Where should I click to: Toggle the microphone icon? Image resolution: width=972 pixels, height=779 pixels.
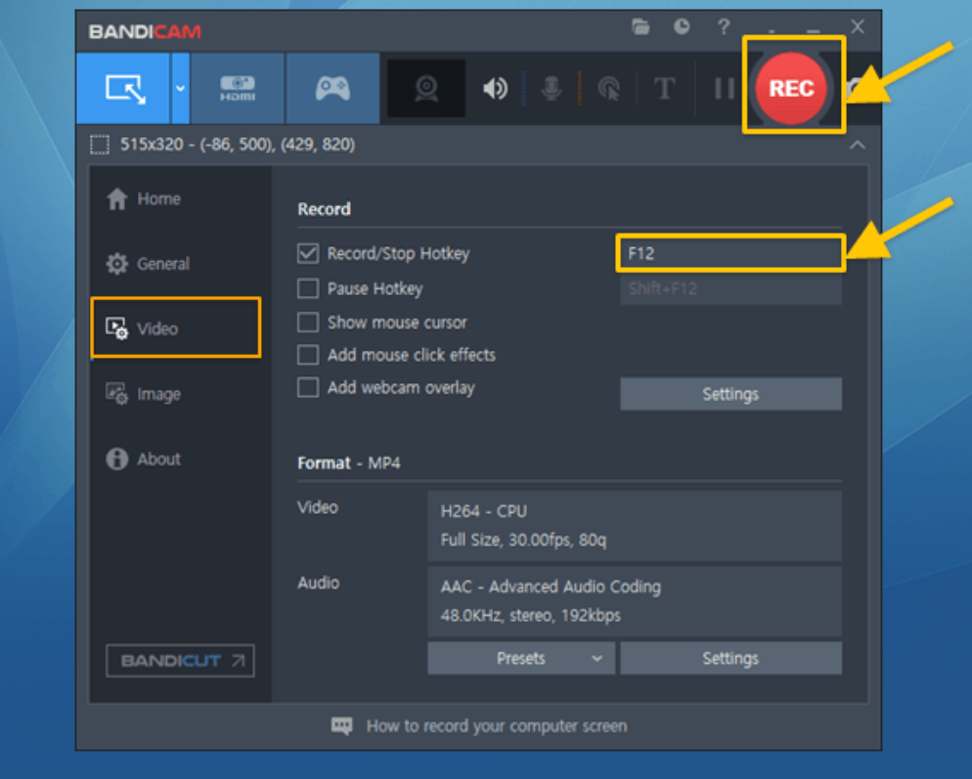pos(552,88)
